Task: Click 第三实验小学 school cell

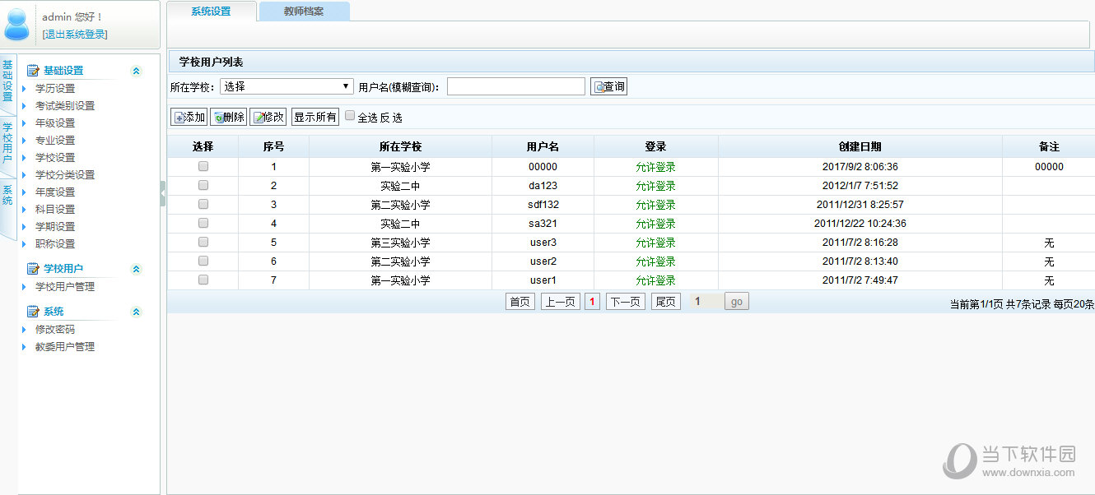Action: pos(400,243)
